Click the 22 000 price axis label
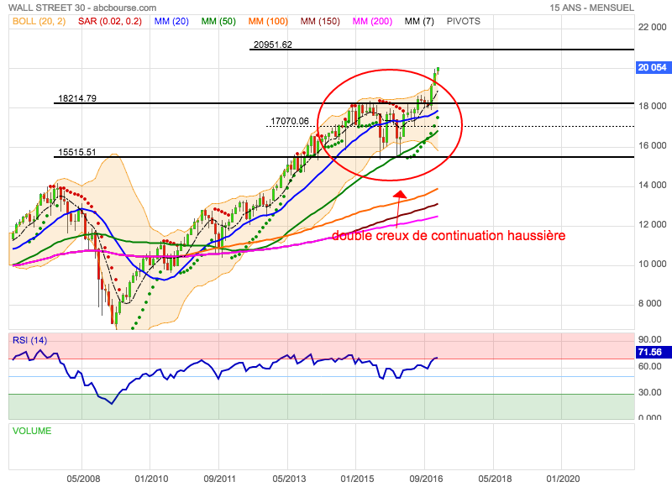This screenshot has width=672, height=487. 653,27
